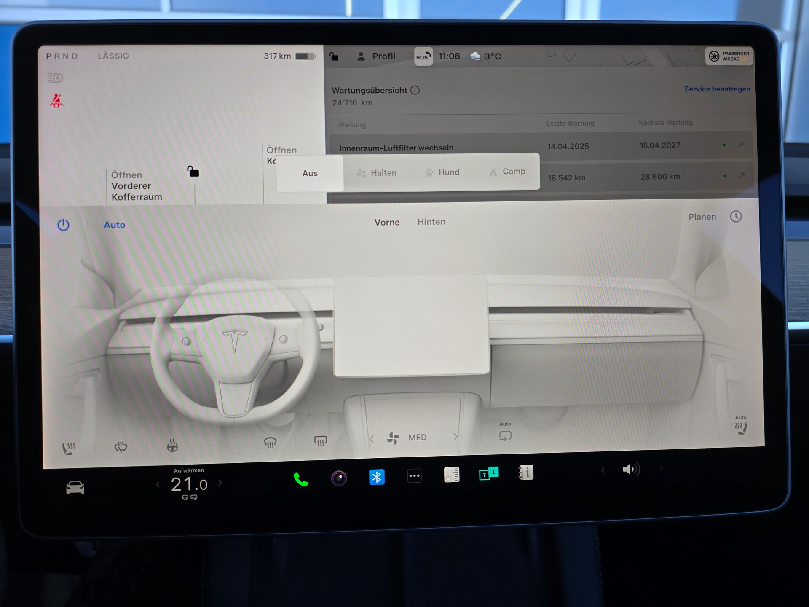Viewport: 809px width, 607px height.
Task: Switch to the Hinten climate tab
Action: [x=431, y=222]
